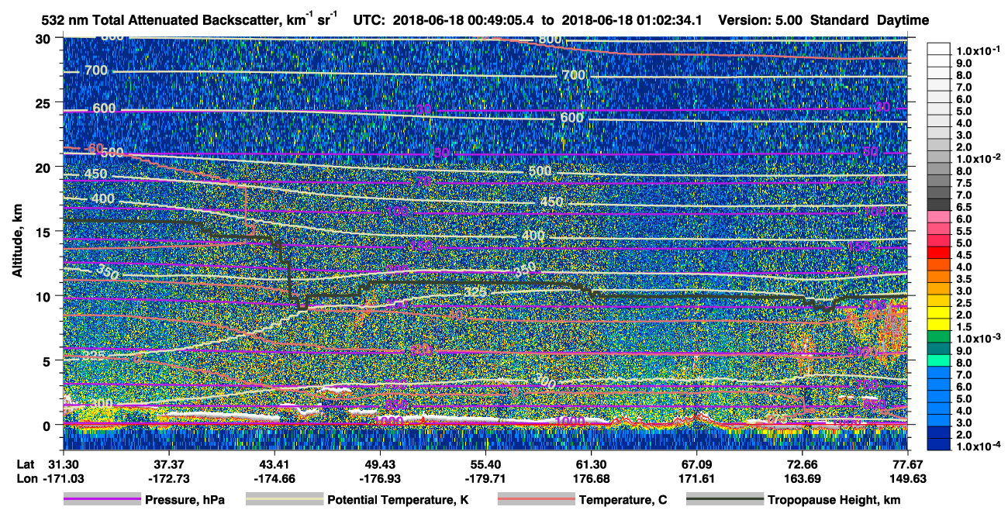Click colorbar label '1.0x10-4' at bottom
The height and width of the screenshot is (517, 1008).
click(978, 446)
